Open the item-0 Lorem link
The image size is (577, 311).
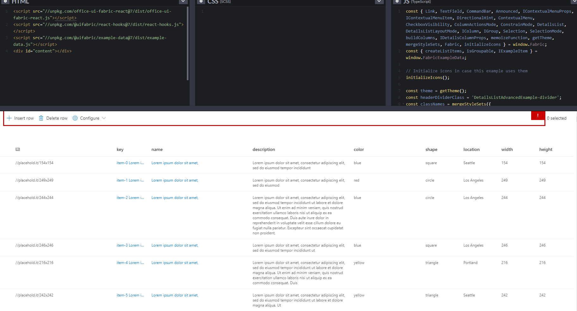point(130,163)
